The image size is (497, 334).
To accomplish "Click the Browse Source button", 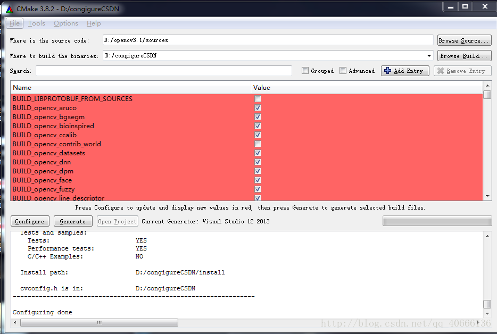I will (464, 40).
